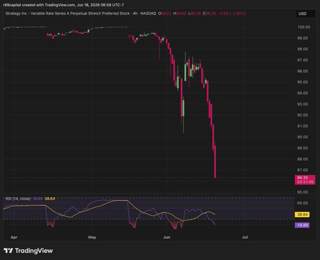
Task: Click the L86.25 low value
Action: tap(195, 13)
